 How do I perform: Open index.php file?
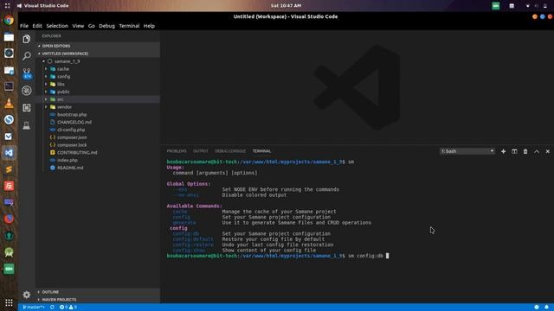[x=68, y=160]
